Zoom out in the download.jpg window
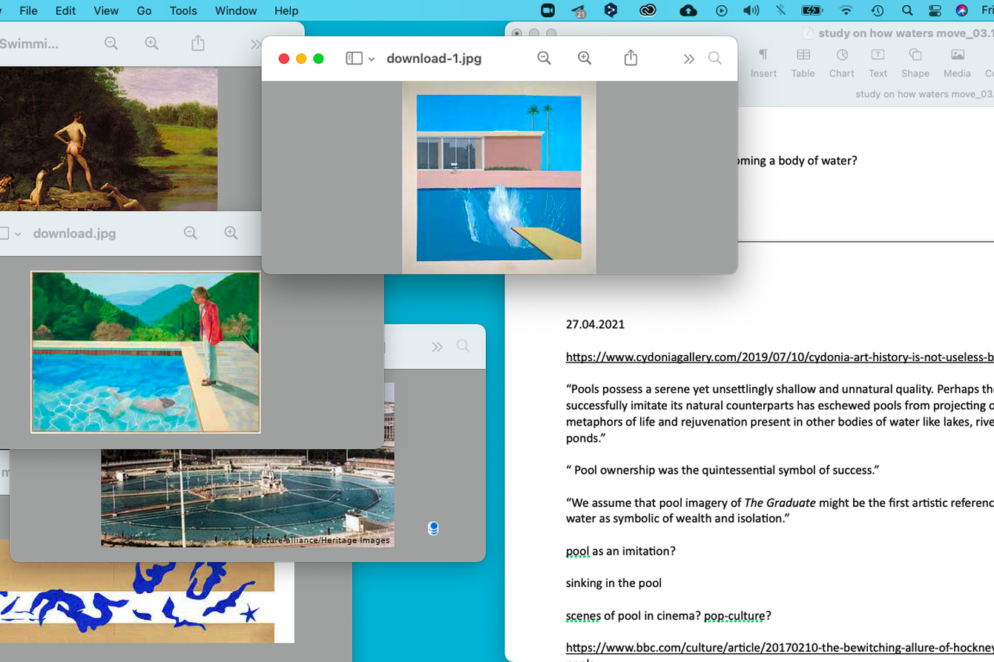Image resolution: width=994 pixels, height=662 pixels. pyautogui.click(x=191, y=233)
